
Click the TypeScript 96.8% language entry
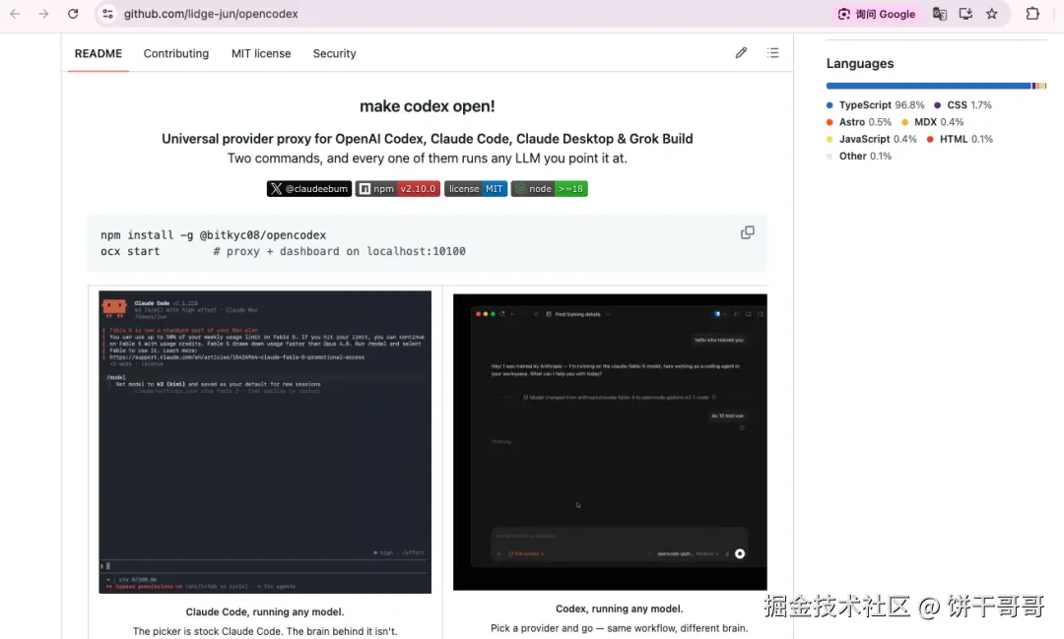pos(876,105)
